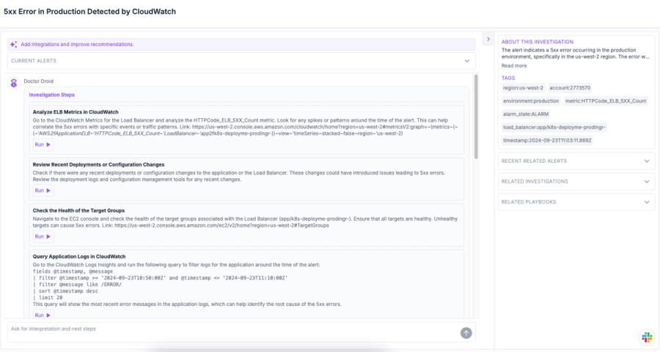The image size is (660, 352).
Task: Select the metric:HTTPCode_ELB_5XX_Count tag
Action: [x=606, y=101]
